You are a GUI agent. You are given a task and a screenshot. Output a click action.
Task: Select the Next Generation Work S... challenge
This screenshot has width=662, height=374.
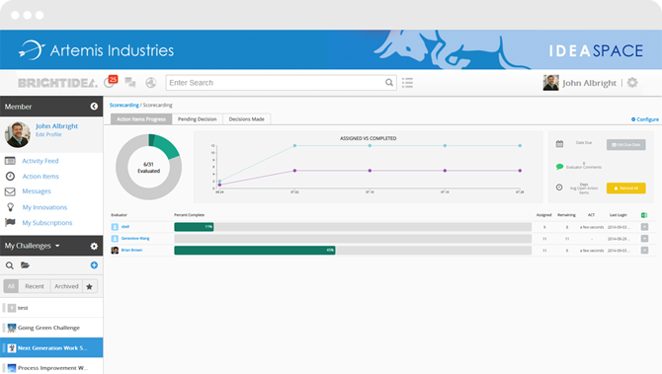pos(51,348)
